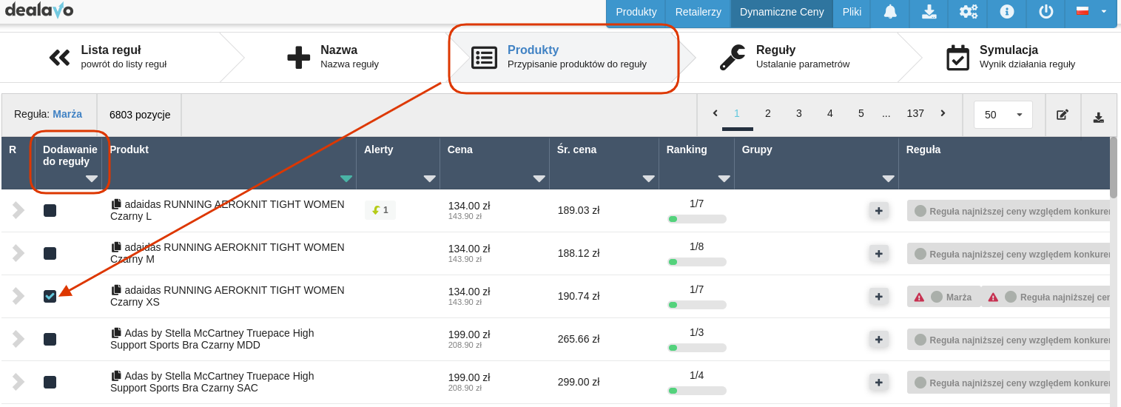Click the dealavo logo

pyautogui.click(x=39, y=10)
